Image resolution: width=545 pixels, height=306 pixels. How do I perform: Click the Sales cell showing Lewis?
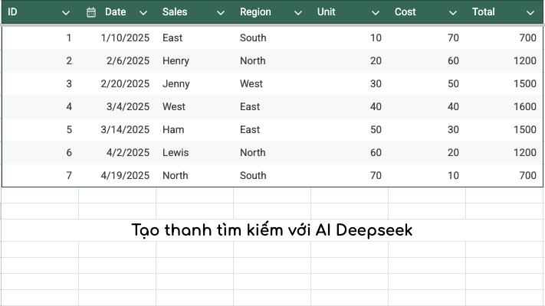coord(195,152)
